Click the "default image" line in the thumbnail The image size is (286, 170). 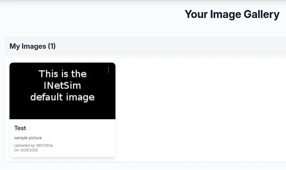(62, 97)
